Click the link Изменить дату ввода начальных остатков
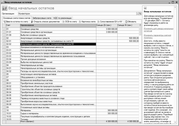 coord(159,30)
